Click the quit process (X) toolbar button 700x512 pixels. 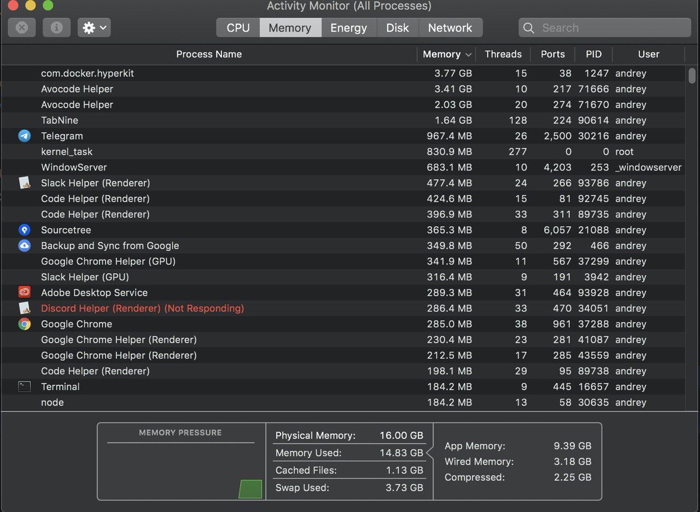click(22, 27)
